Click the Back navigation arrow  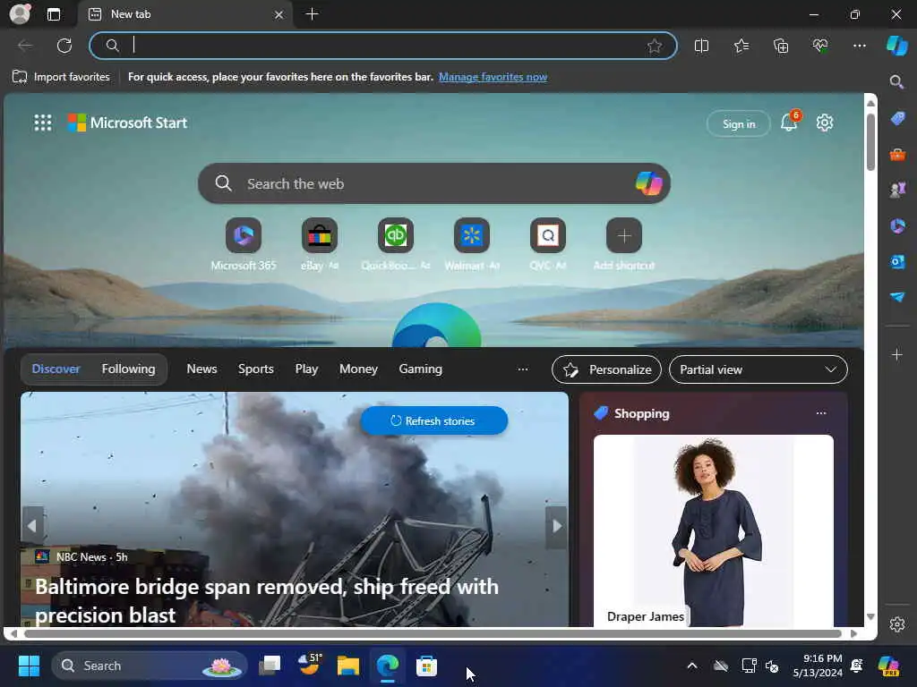coord(25,46)
